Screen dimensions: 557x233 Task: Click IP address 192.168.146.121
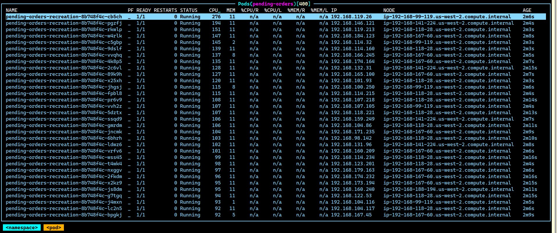pyautogui.click(x=353, y=23)
